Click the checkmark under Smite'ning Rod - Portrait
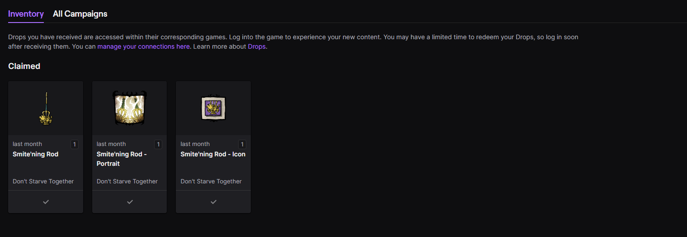 click(130, 202)
